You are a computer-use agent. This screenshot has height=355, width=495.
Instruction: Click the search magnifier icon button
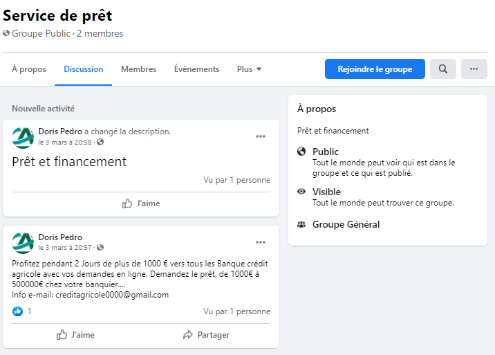pos(442,69)
